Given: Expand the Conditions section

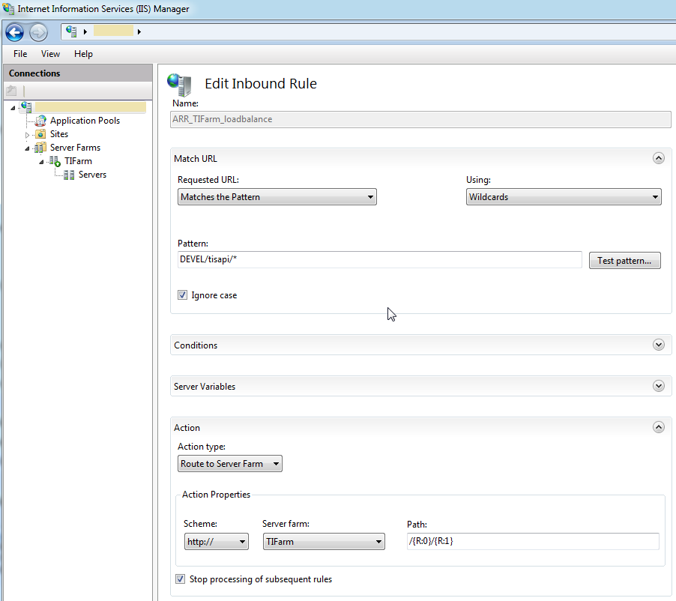Looking at the screenshot, I should [x=658, y=345].
